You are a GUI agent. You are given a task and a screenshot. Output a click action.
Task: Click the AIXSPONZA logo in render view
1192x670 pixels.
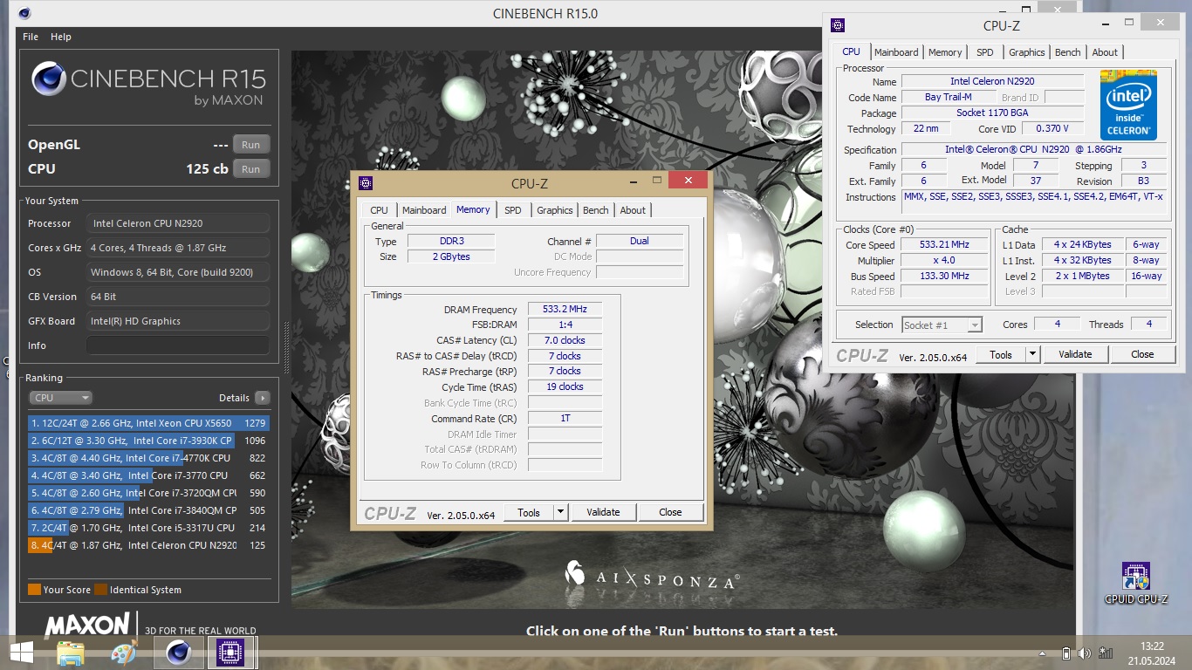point(652,575)
